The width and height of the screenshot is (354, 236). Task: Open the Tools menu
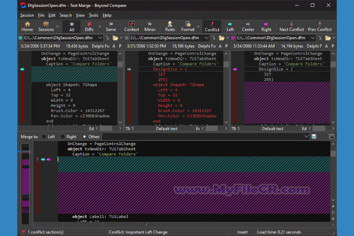(93, 15)
